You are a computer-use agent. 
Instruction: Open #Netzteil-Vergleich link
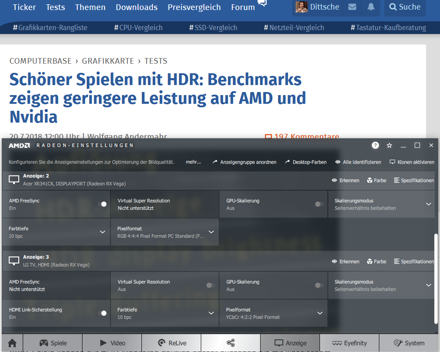tap(294, 27)
